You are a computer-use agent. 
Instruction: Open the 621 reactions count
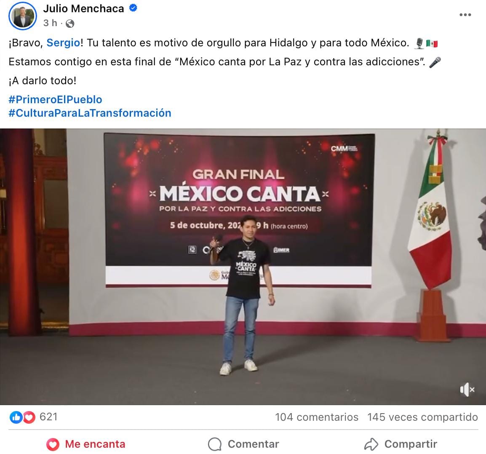coord(49,417)
